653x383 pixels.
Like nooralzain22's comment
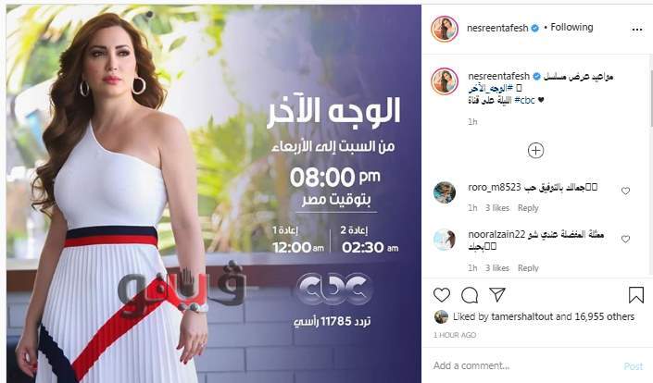point(625,239)
